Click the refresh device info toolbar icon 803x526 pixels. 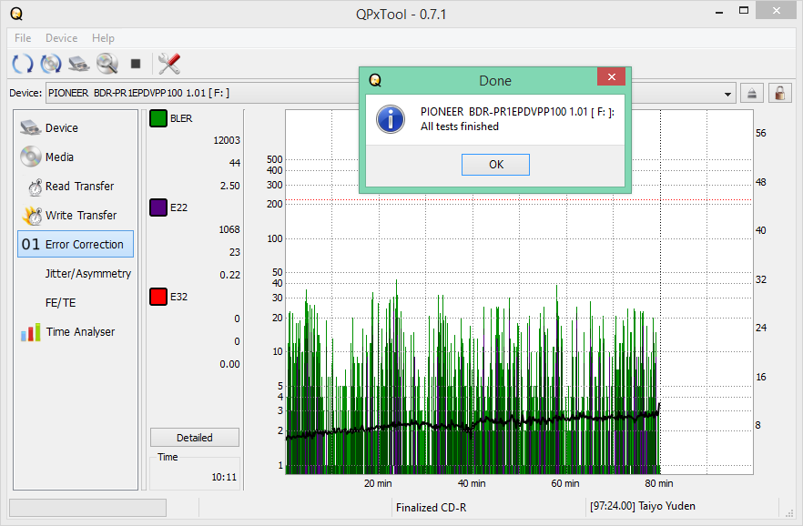(x=22, y=64)
